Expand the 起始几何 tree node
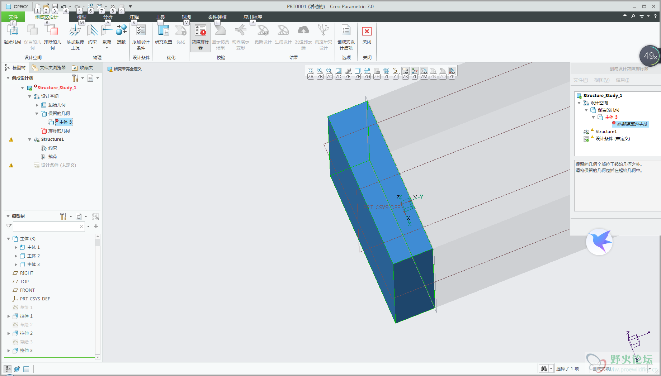Image resolution: width=661 pixels, height=376 pixels. click(37, 105)
